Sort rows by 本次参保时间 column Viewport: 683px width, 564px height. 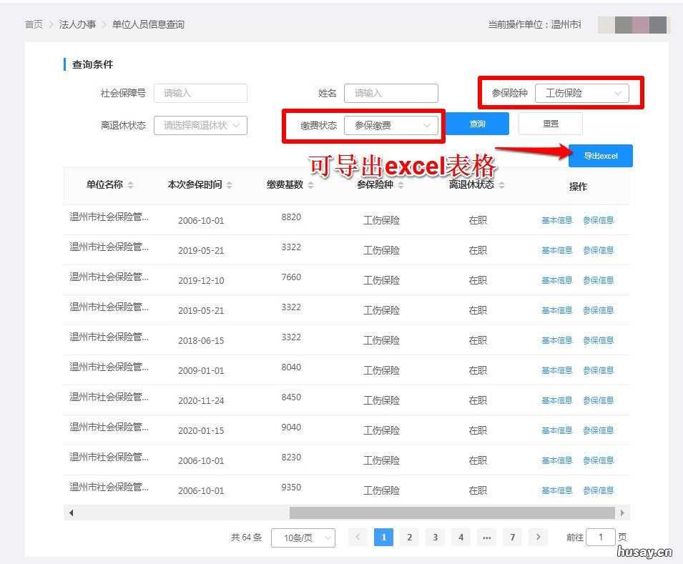230,184
